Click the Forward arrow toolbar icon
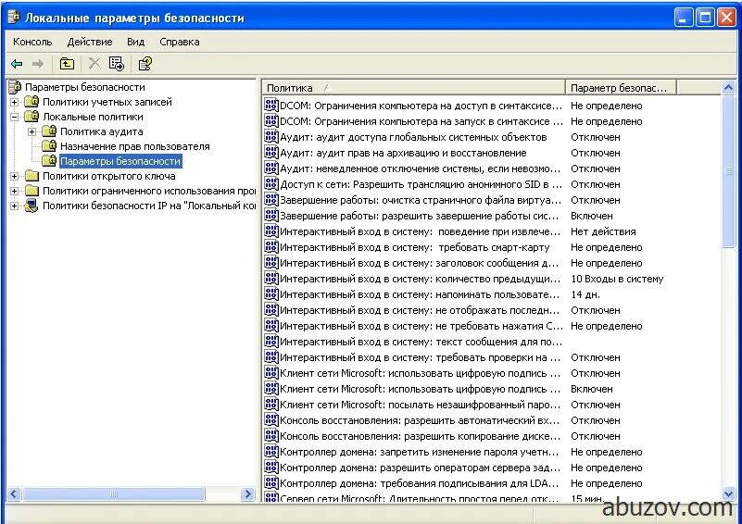The height and width of the screenshot is (524, 742). [38, 63]
